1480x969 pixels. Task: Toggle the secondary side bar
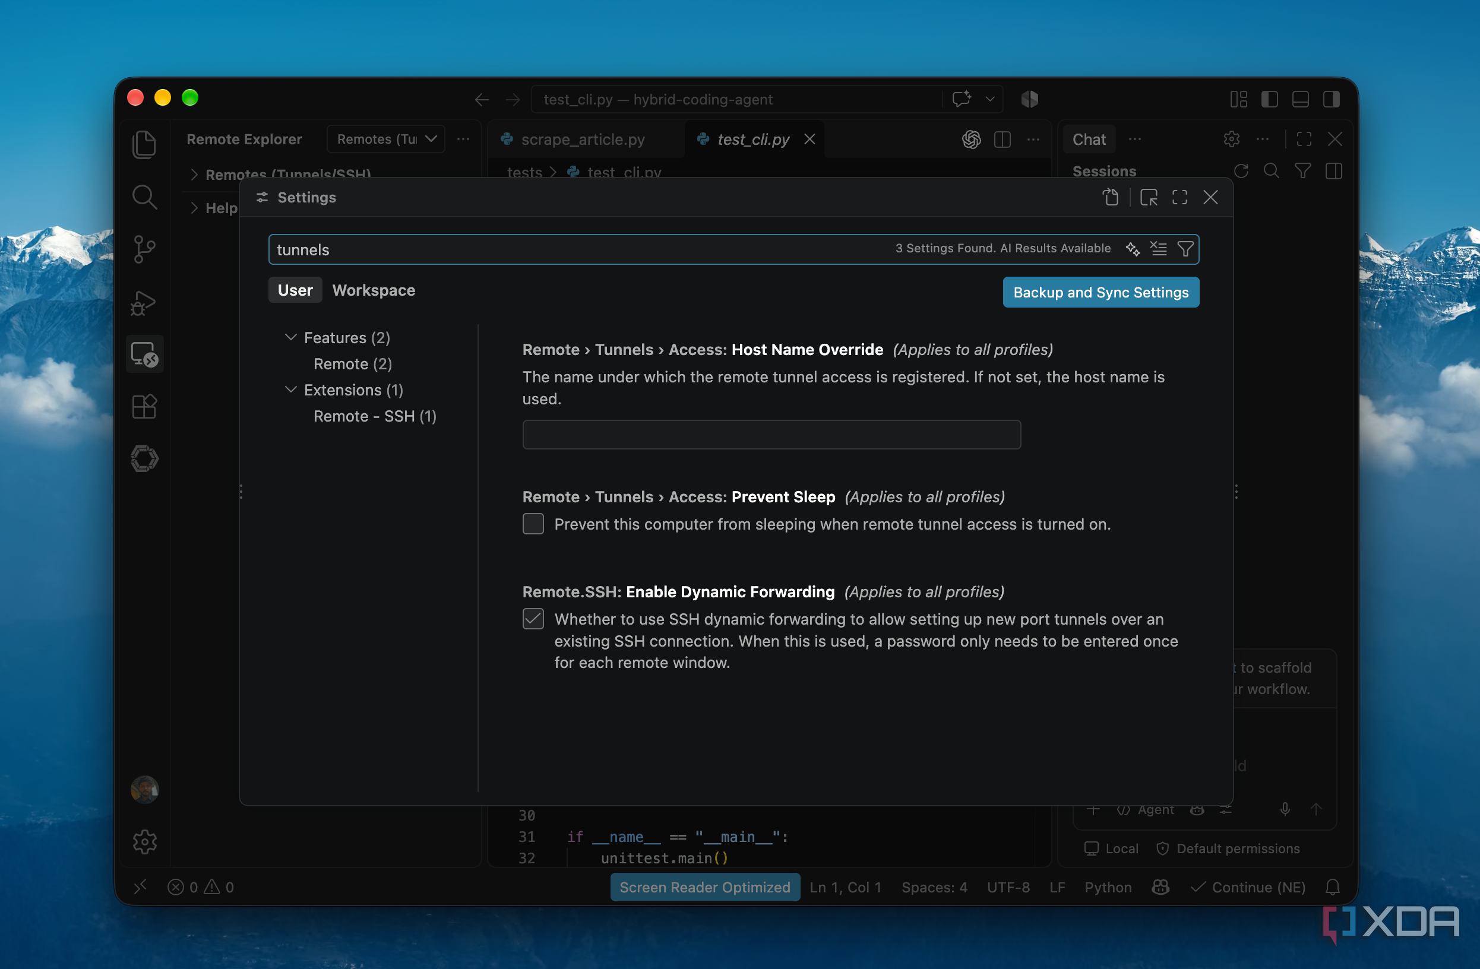pos(1332,99)
